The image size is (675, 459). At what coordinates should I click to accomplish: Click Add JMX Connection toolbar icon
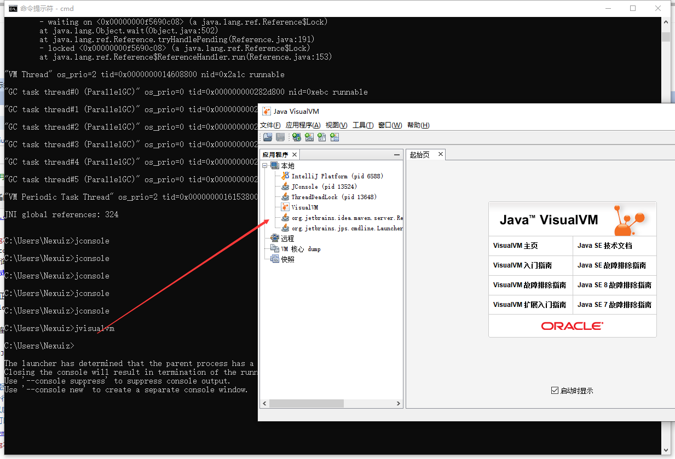[x=309, y=137]
